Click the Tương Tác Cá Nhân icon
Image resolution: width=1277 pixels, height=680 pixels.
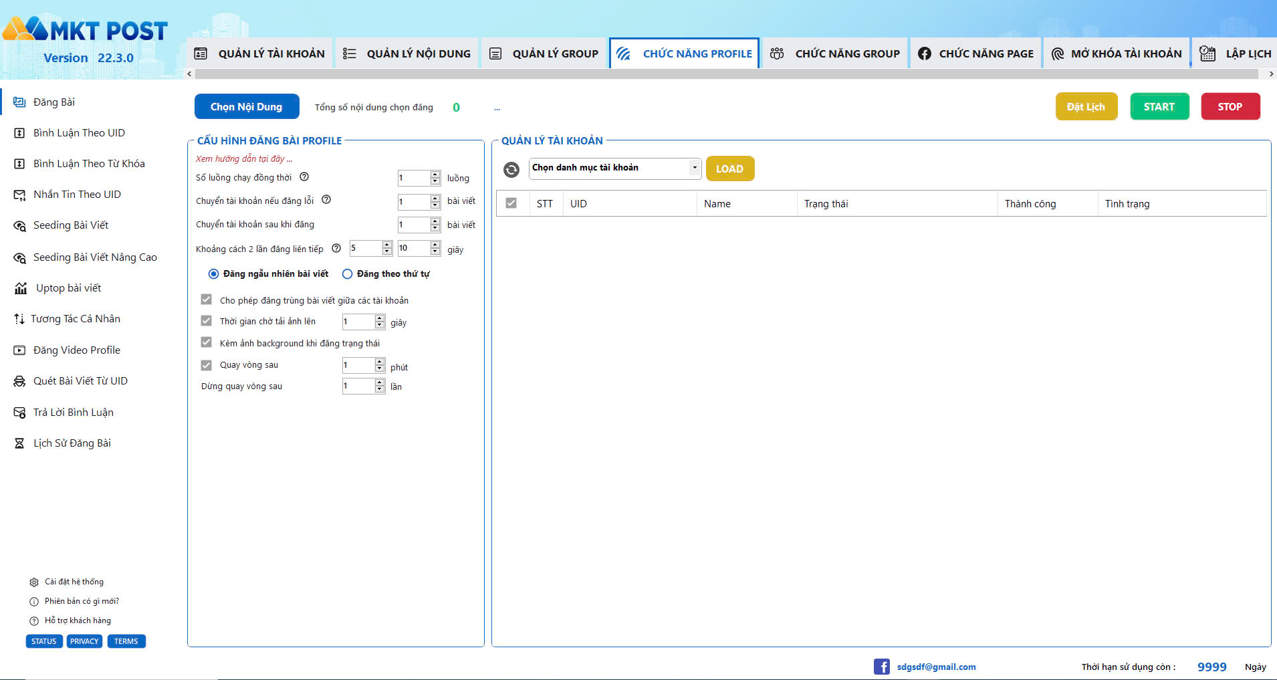coord(19,319)
